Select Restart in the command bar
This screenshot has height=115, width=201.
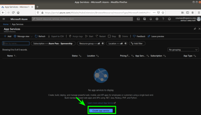pos(101,36)
